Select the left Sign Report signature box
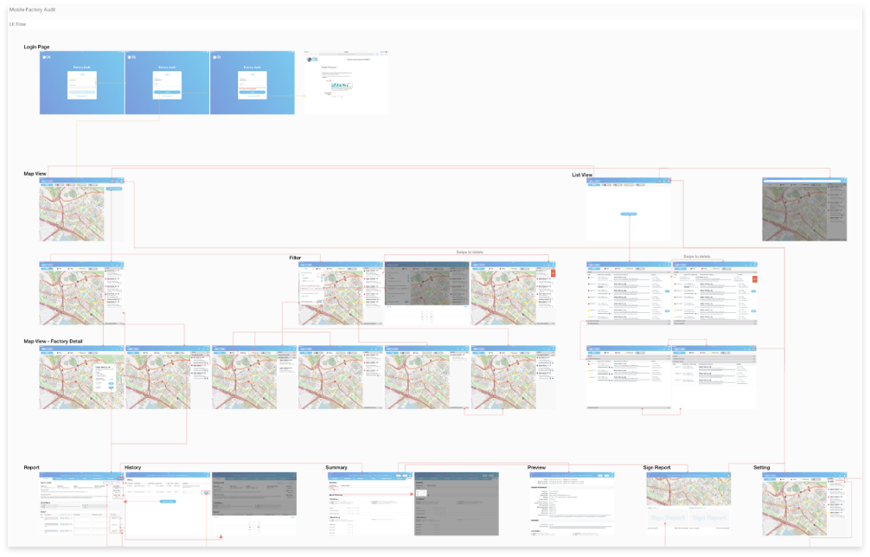This screenshot has height=557, width=870. coord(668,517)
